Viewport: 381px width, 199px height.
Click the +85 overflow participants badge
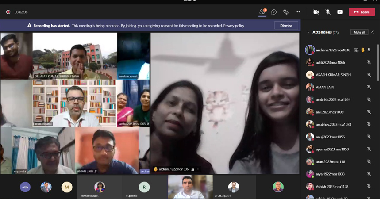[x=25, y=187]
